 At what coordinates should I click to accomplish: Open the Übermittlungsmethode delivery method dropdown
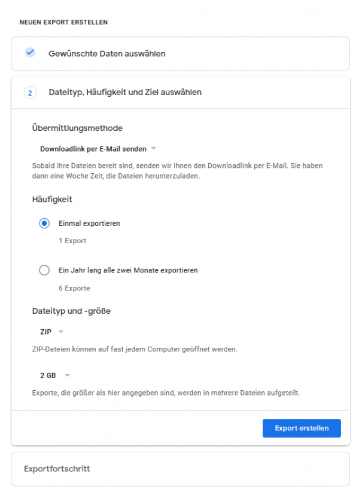(98, 149)
